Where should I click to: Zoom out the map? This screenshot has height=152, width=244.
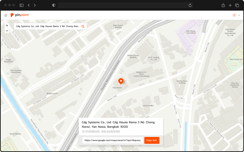(7, 31)
